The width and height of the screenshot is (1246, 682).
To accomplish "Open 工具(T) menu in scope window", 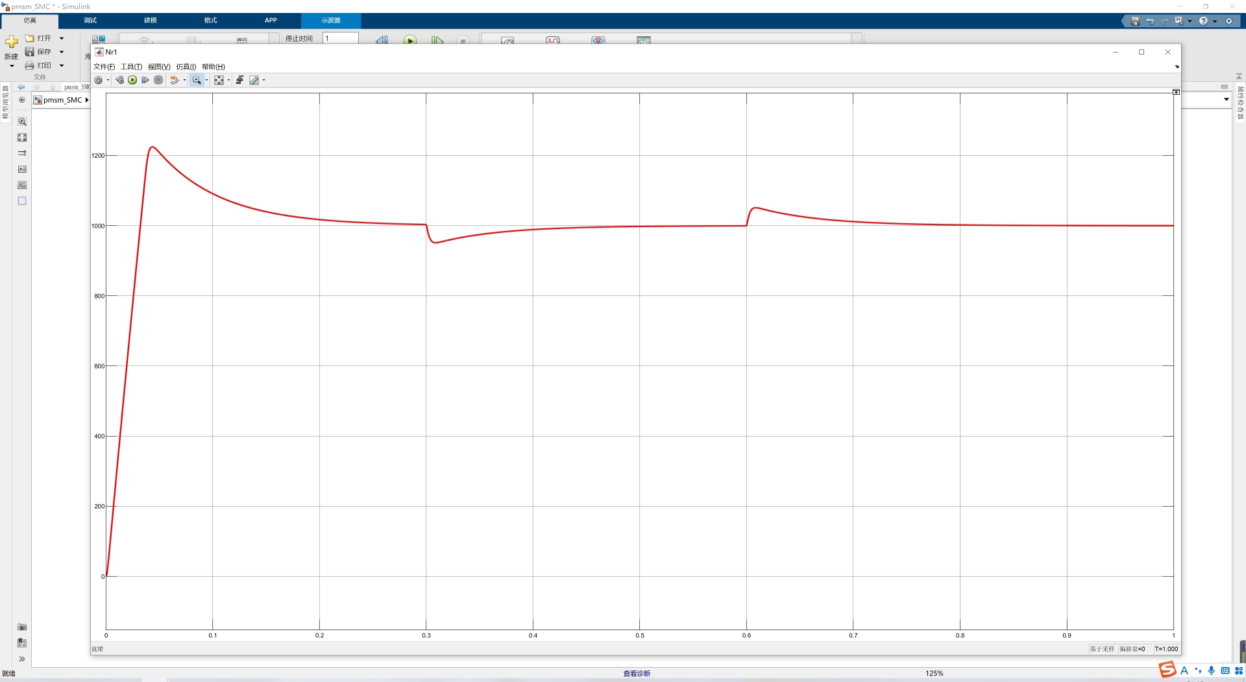I will pos(131,67).
